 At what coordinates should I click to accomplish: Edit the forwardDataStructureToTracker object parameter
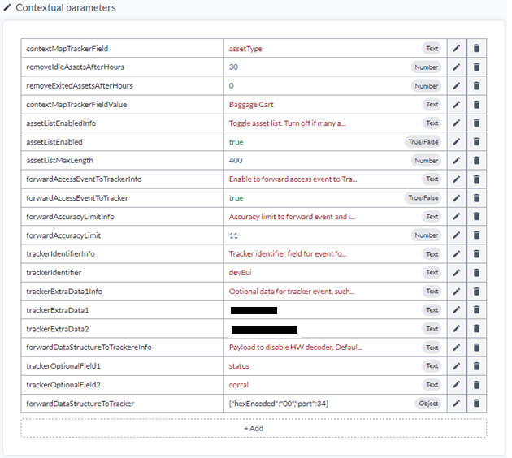pos(457,404)
